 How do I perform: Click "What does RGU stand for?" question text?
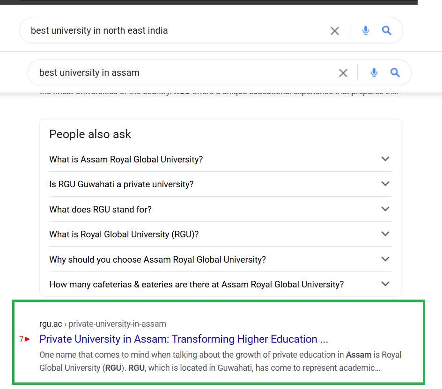tap(100, 209)
